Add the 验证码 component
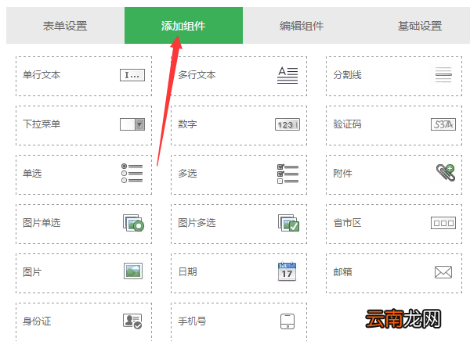 394,125
